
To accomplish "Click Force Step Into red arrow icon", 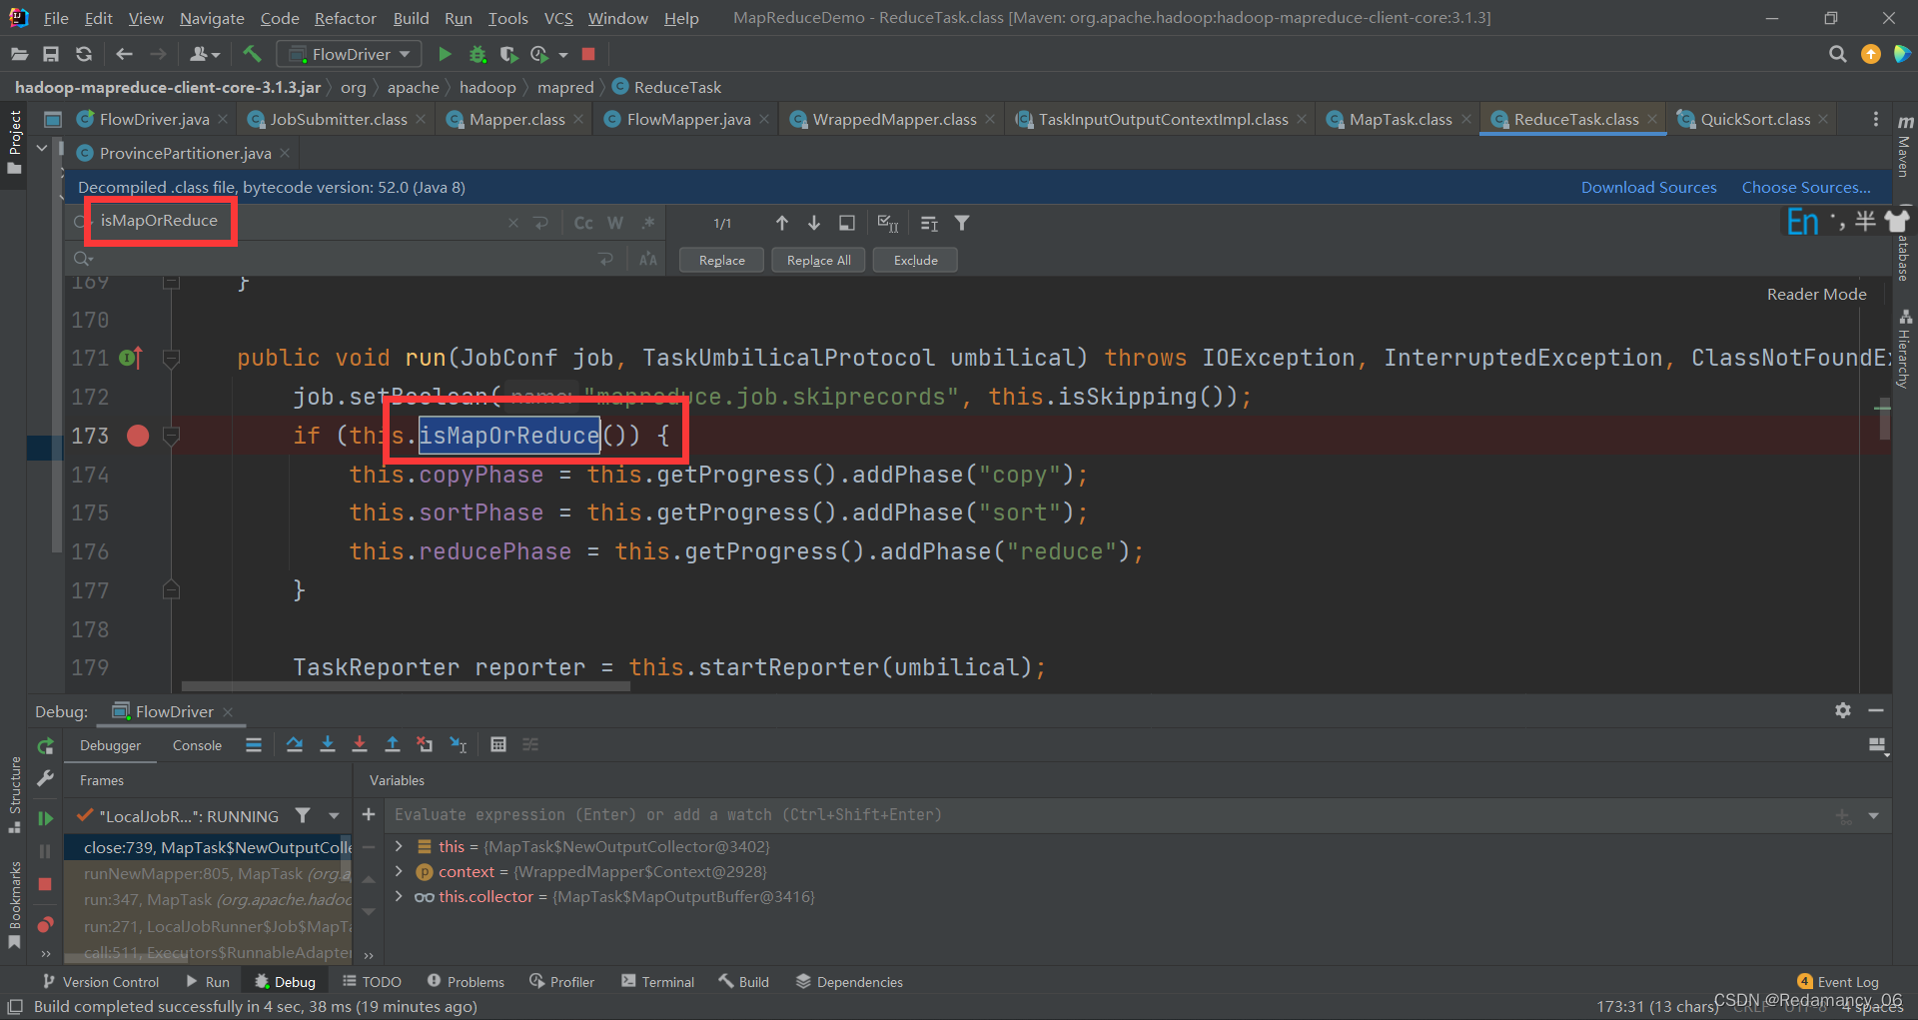I will point(360,744).
